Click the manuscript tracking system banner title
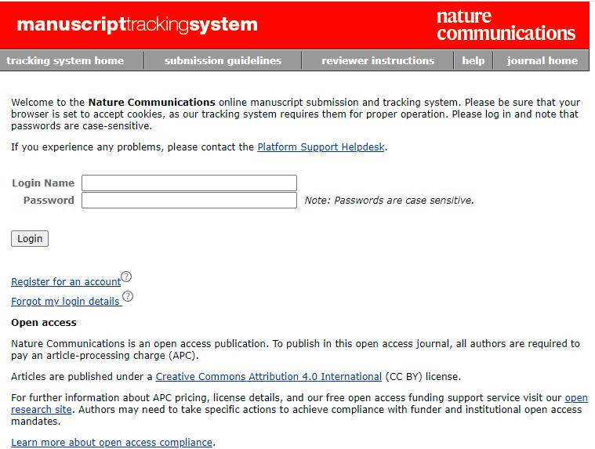Viewport: 595px width, 449px height. point(137,25)
